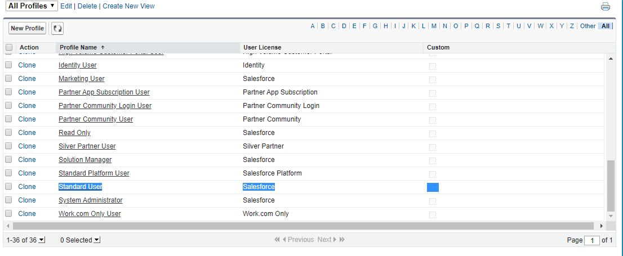Clone the Partner Community User profile
This screenshot has width=623, height=256.
[27, 119]
